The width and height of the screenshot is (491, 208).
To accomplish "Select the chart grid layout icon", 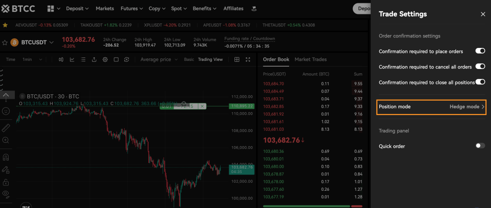I will [237, 59].
